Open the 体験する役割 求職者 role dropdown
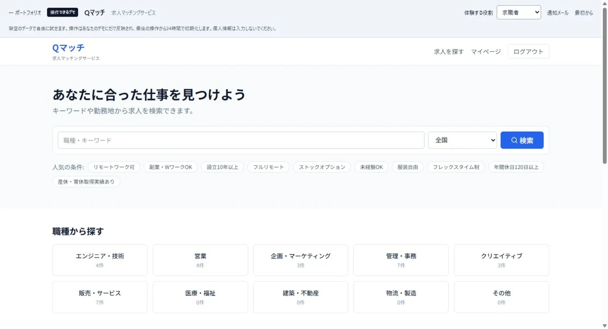The height and width of the screenshot is (329, 608). tap(519, 13)
